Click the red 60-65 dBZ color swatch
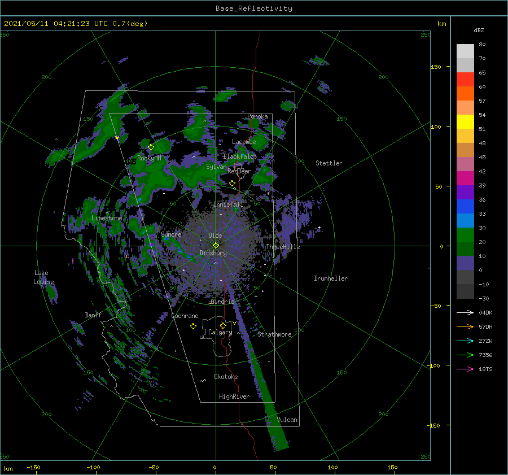This screenshot has height=475, width=508. pyautogui.click(x=465, y=80)
